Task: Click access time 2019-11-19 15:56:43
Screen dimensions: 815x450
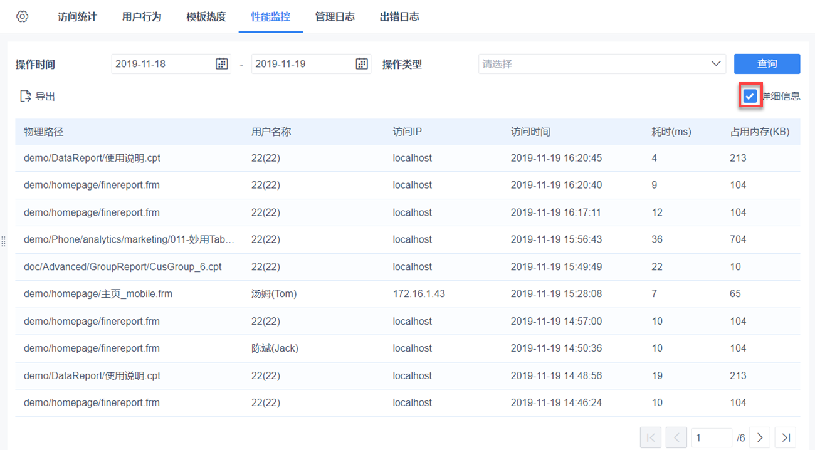Action: (x=556, y=239)
